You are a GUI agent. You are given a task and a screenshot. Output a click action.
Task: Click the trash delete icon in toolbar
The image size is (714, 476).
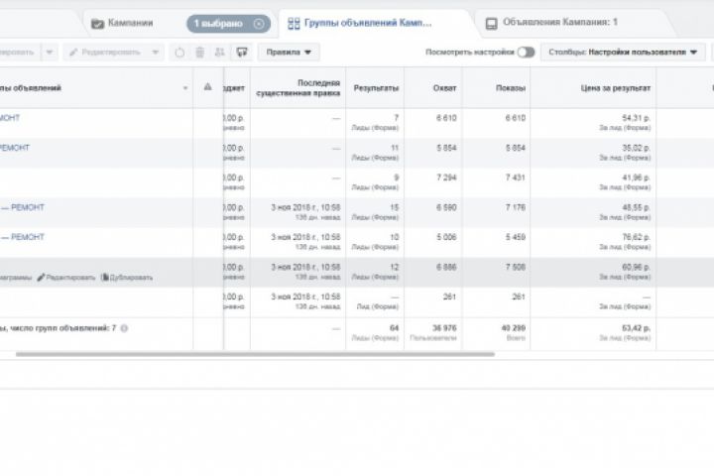200,53
